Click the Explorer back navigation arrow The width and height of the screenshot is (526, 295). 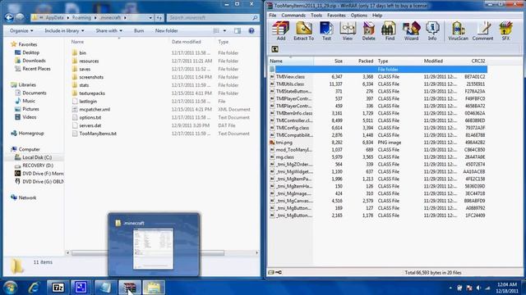click(9, 17)
